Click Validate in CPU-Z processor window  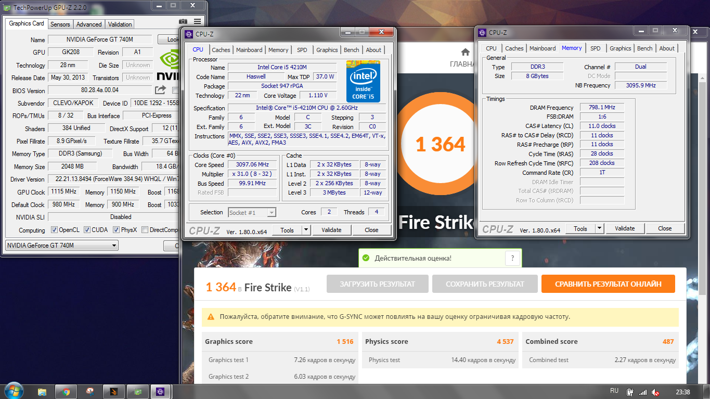point(331,230)
